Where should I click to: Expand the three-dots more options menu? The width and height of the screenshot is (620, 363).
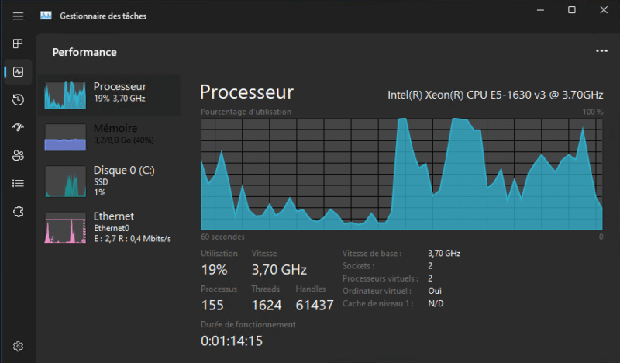point(601,51)
